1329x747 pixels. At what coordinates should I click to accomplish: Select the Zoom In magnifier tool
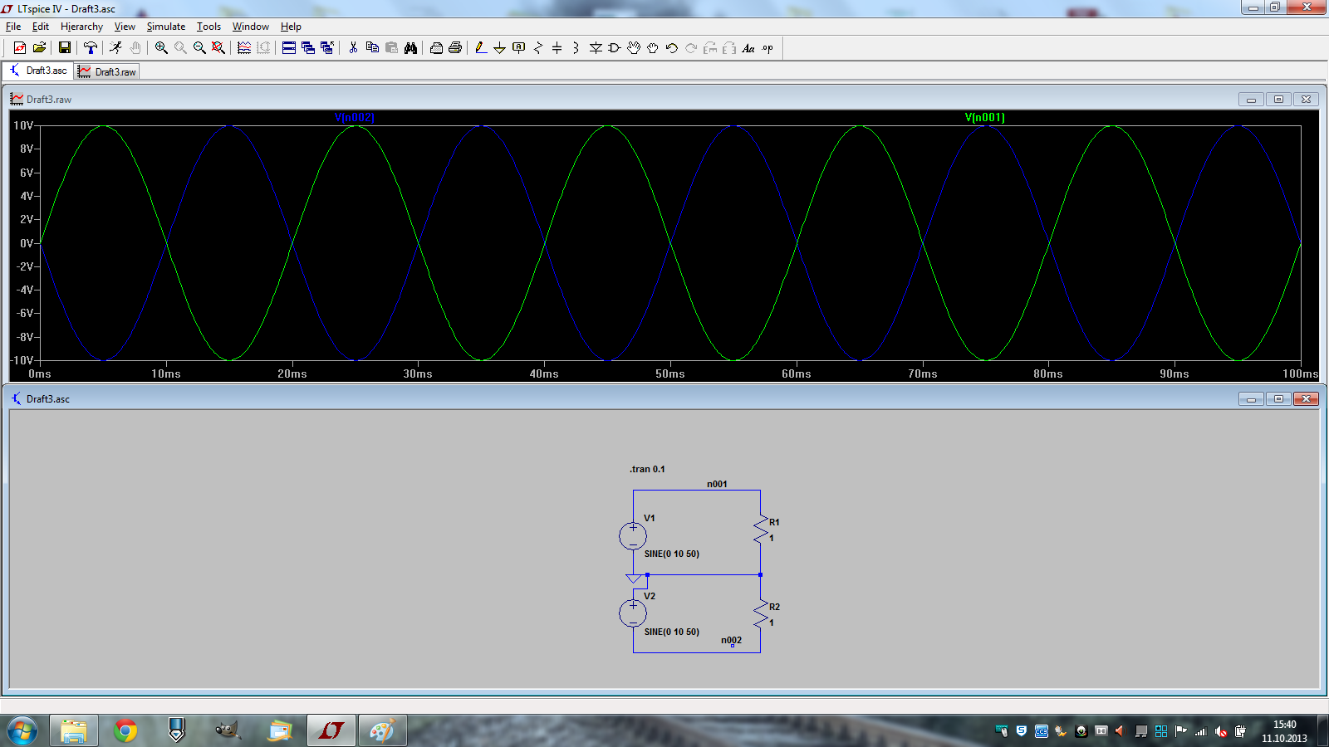coord(161,48)
